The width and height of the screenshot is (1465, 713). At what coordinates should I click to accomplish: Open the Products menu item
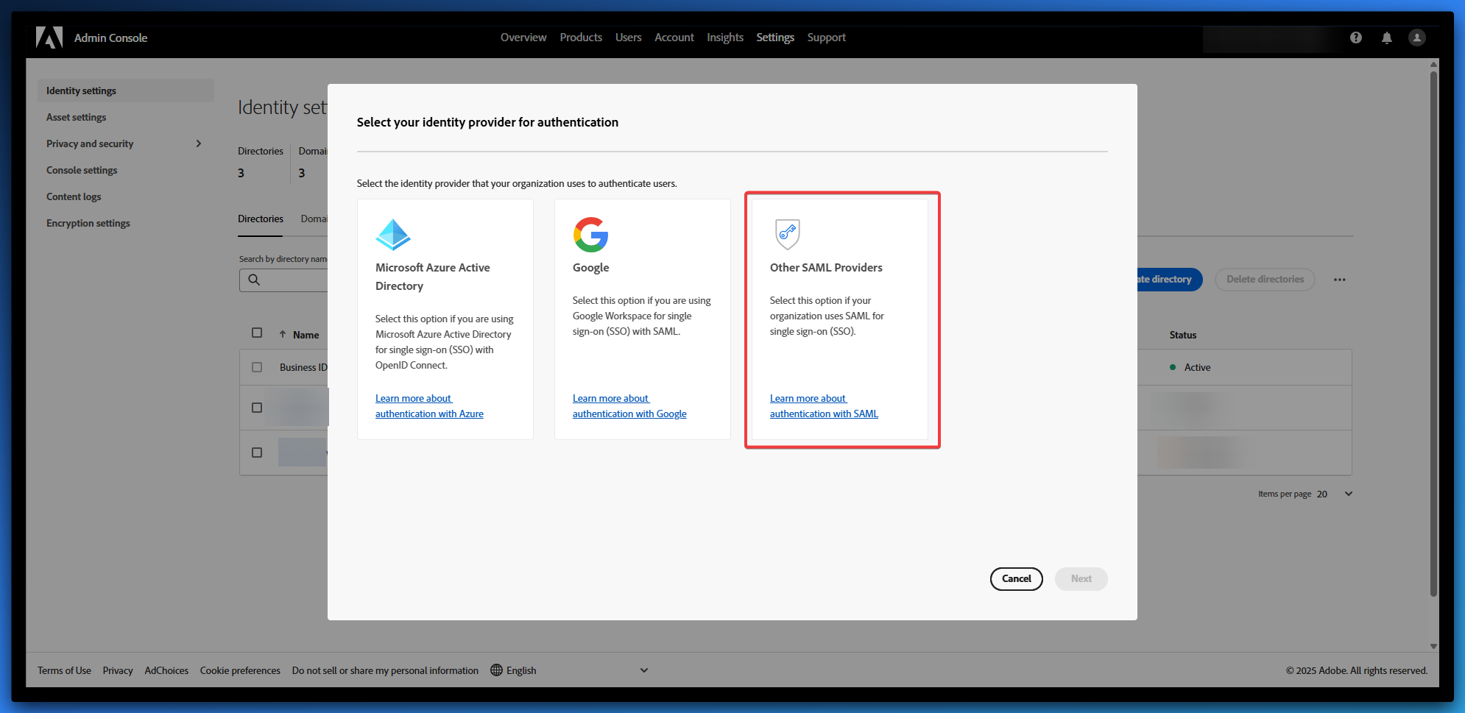[580, 38]
